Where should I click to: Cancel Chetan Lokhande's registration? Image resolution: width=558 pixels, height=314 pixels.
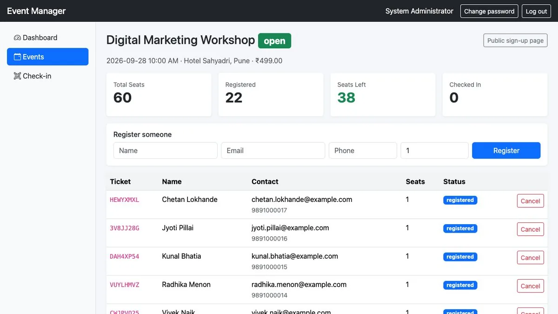click(530, 201)
